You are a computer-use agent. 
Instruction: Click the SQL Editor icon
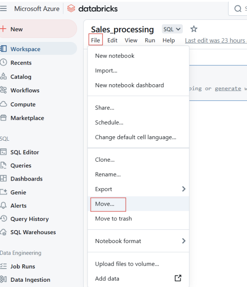[3, 152]
